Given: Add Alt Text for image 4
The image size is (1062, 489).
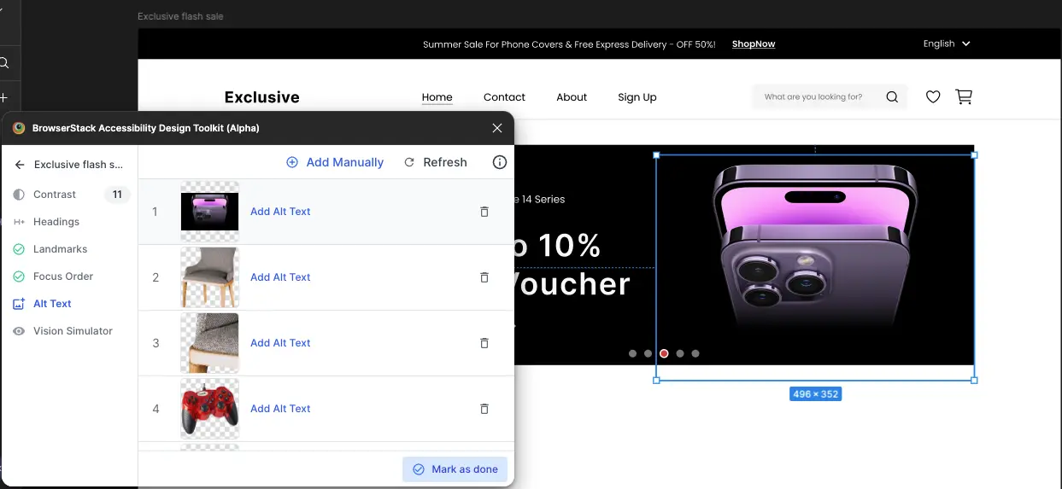Looking at the screenshot, I should (280, 409).
